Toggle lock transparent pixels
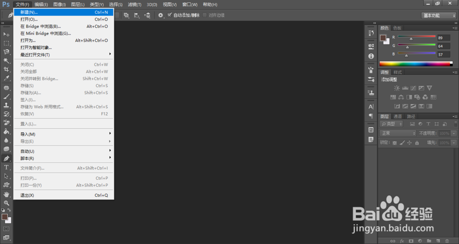 [x=395, y=143]
